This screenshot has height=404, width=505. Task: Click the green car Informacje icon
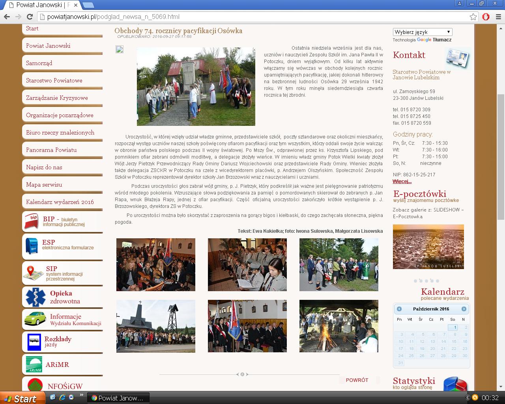point(35,319)
